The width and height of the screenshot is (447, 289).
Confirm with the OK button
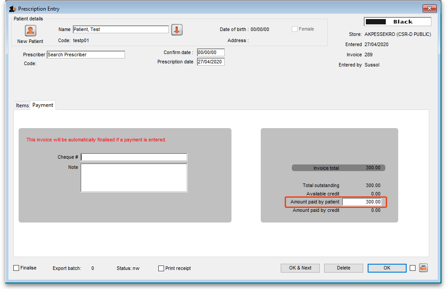click(387, 268)
